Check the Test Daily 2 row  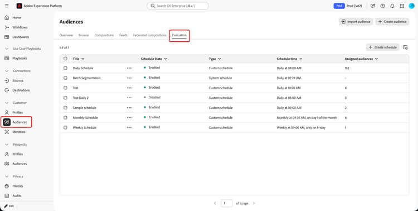pos(65,98)
